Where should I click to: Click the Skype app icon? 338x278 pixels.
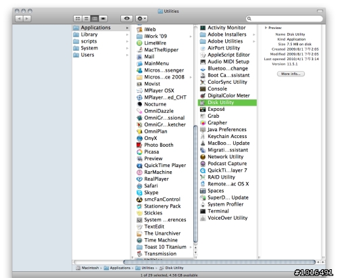tap(139, 193)
